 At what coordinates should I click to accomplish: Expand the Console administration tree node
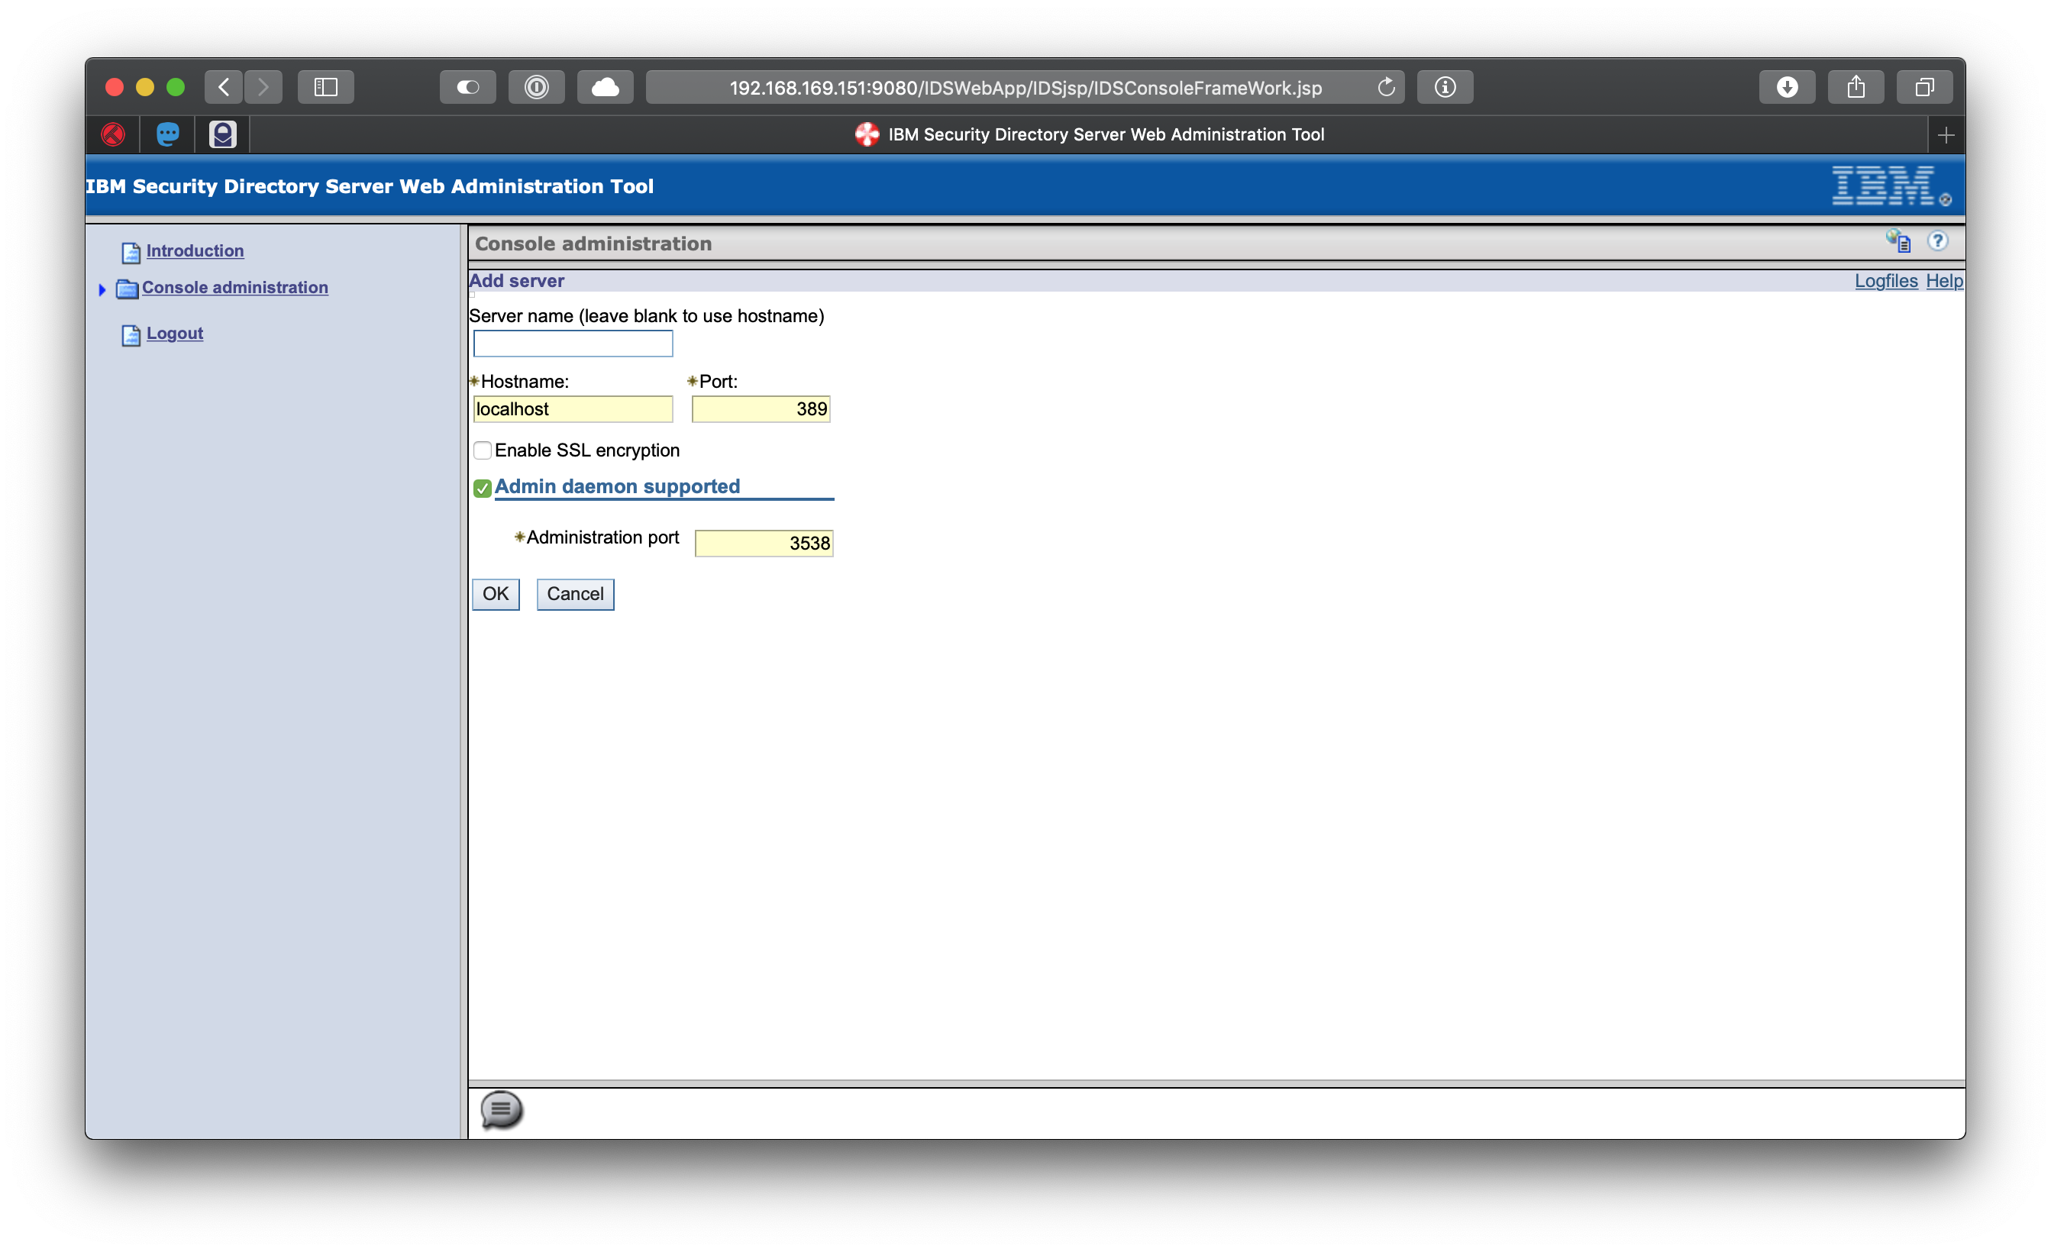pyautogui.click(x=102, y=289)
